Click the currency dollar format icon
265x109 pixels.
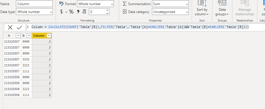point(62,12)
